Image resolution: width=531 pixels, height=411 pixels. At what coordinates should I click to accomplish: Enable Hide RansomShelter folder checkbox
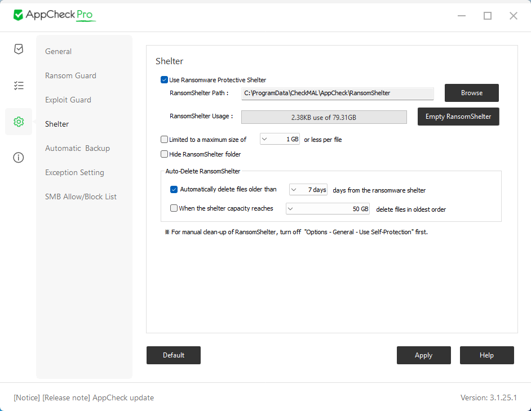164,154
